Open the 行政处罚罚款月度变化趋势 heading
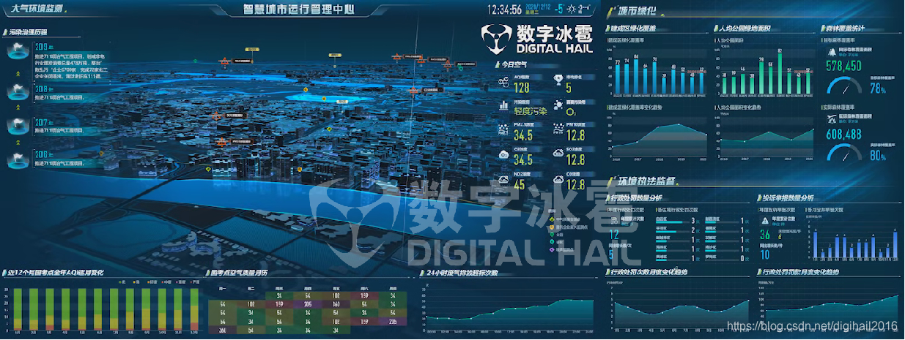905x340 pixels. [x=799, y=272]
